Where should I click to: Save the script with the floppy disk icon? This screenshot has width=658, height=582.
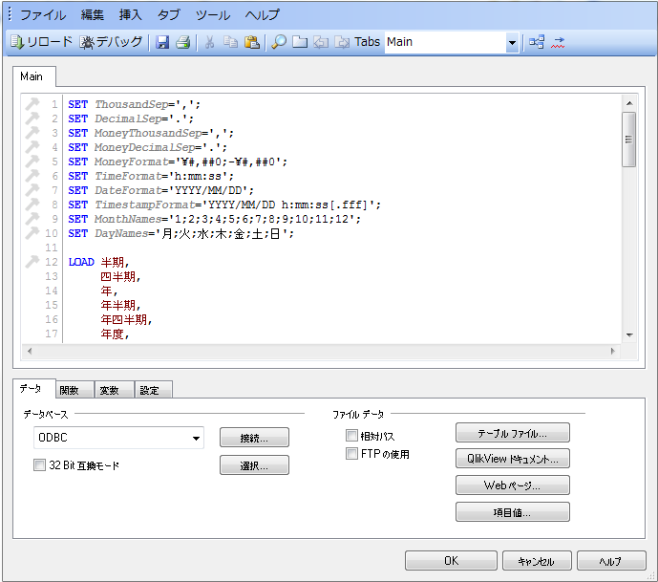162,42
